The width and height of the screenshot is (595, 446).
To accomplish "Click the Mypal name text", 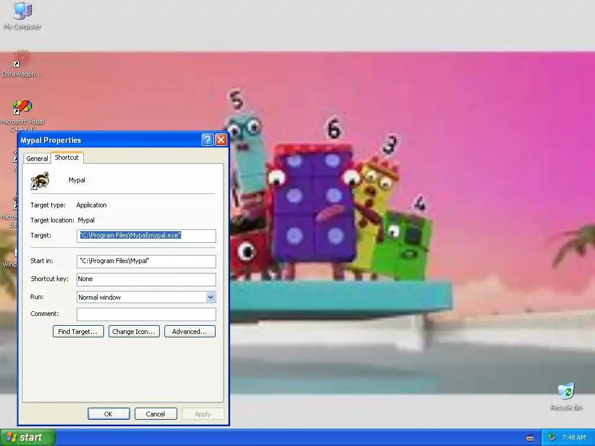I will pos(77,180).
